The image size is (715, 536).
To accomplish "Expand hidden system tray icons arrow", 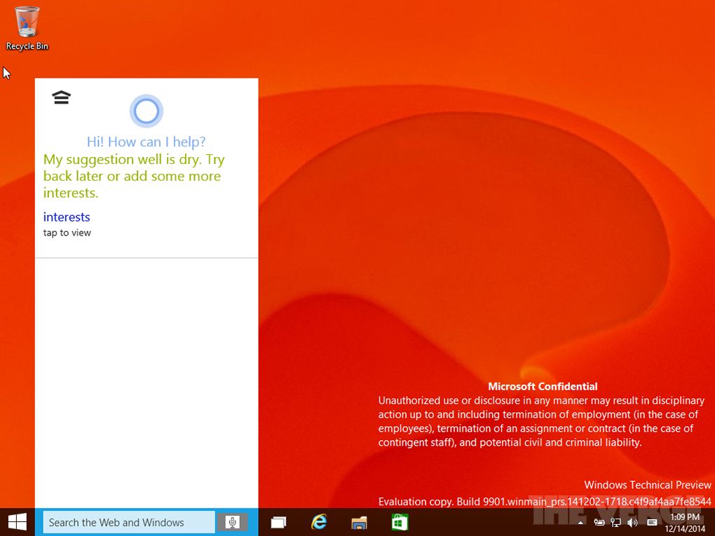I will [x=580, y=523].
